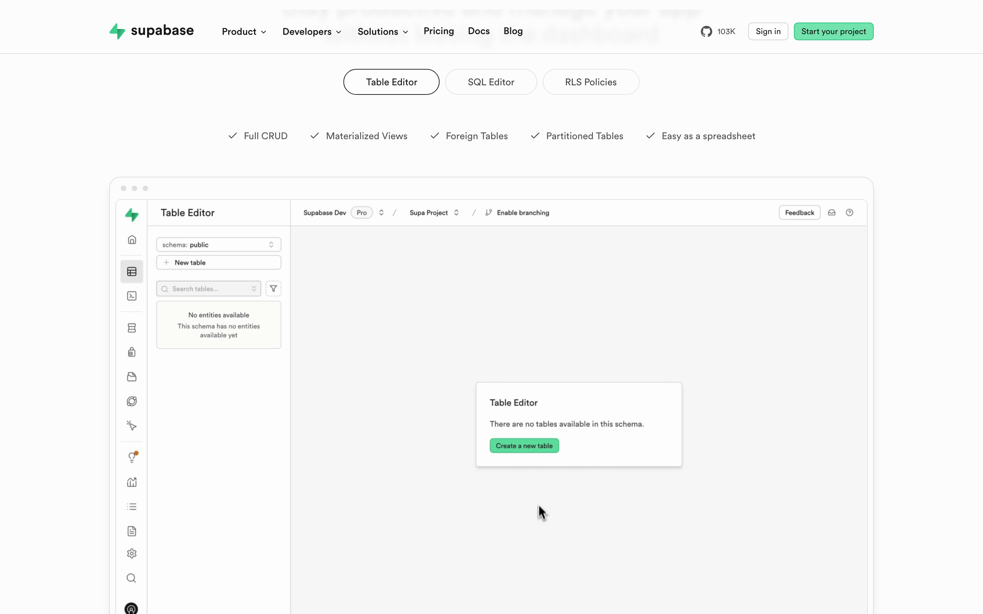The width and height of the screenshot is (983, 614).
Task: Open the Storage icon in sidebar
Action: [x=132, y=377]
